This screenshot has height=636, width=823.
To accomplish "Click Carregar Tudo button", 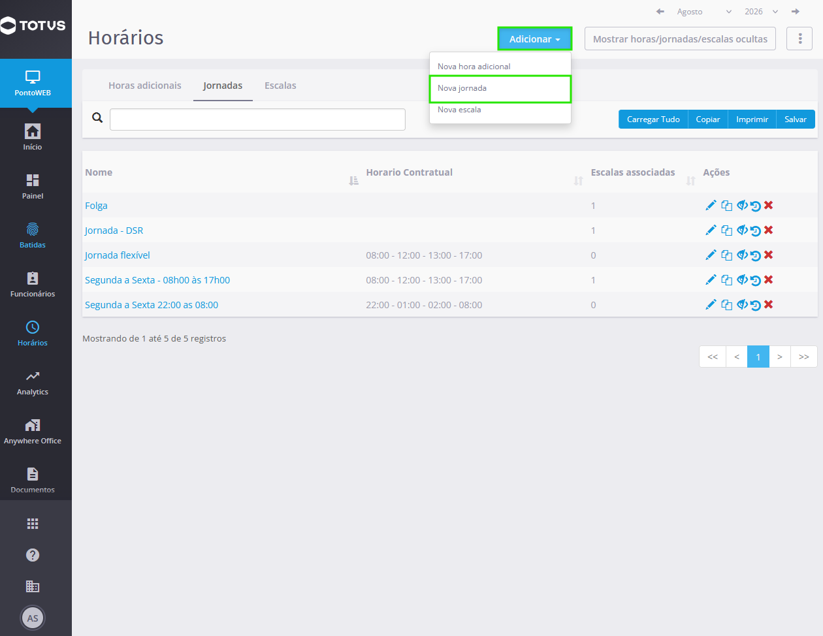I will (653, 119).
